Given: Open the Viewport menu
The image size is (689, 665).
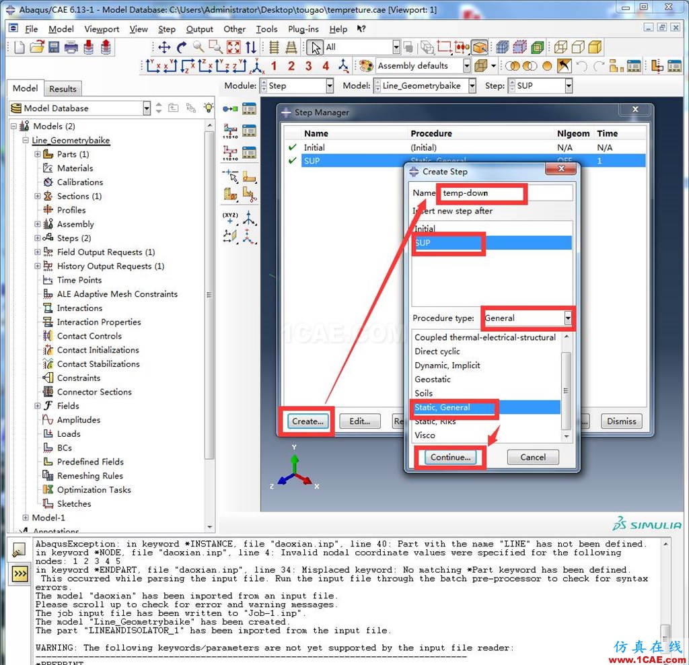Looking at the screenshot, I should pos(102,29).
